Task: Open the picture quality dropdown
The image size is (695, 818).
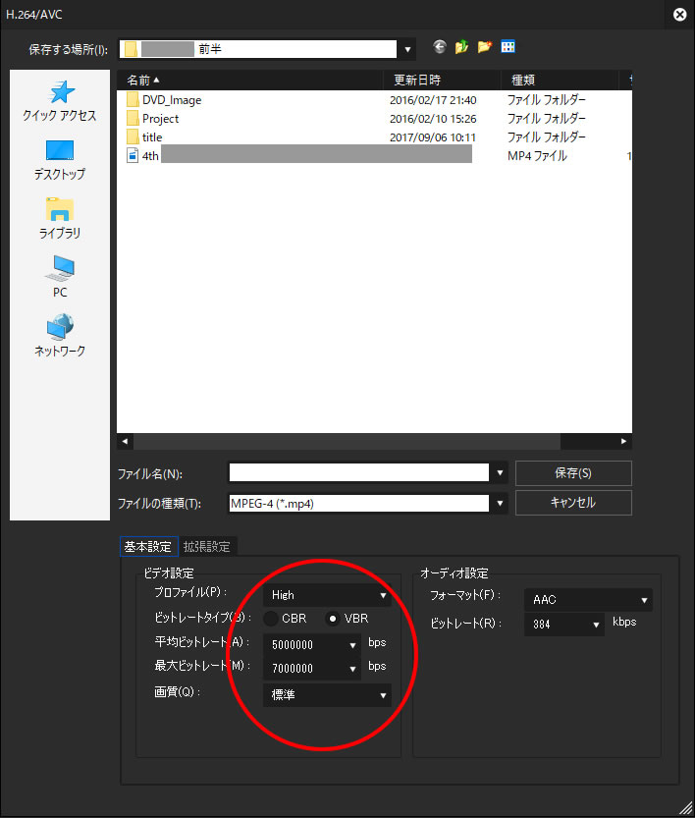Action: (x=328, y=695)
